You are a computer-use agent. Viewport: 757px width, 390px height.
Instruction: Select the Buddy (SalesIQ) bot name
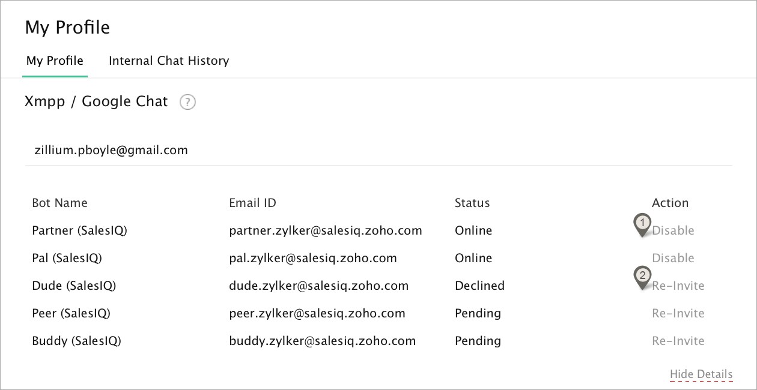[76, 341]
